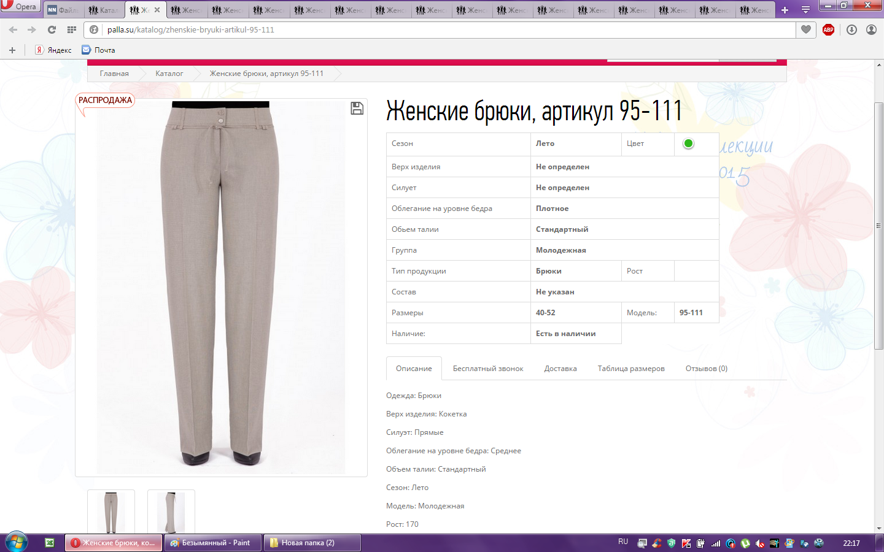Switch to the Доставка tab
This screenshot has width=884, height=552.
[560, 369]
